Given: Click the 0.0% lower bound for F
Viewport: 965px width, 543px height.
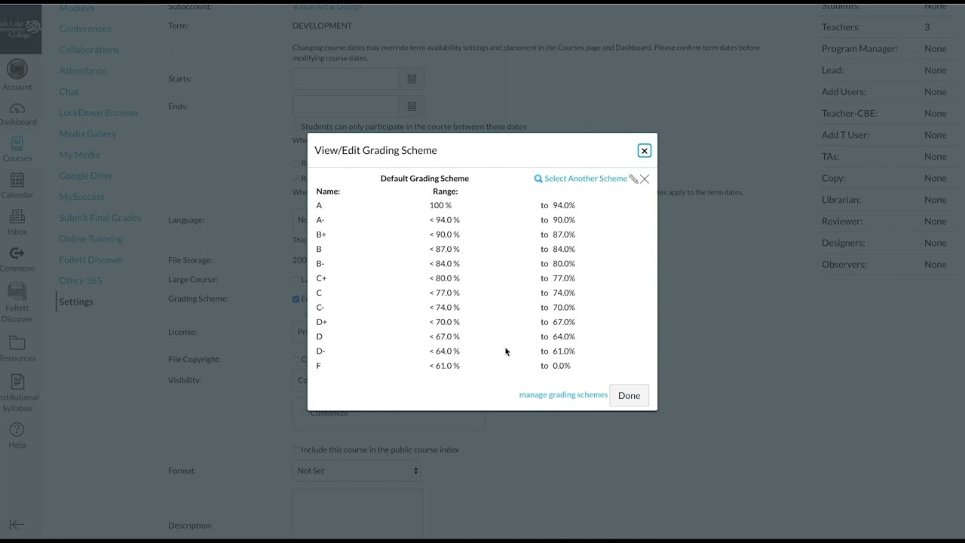Looking at the screenshot, I should [x=561, y=366].
